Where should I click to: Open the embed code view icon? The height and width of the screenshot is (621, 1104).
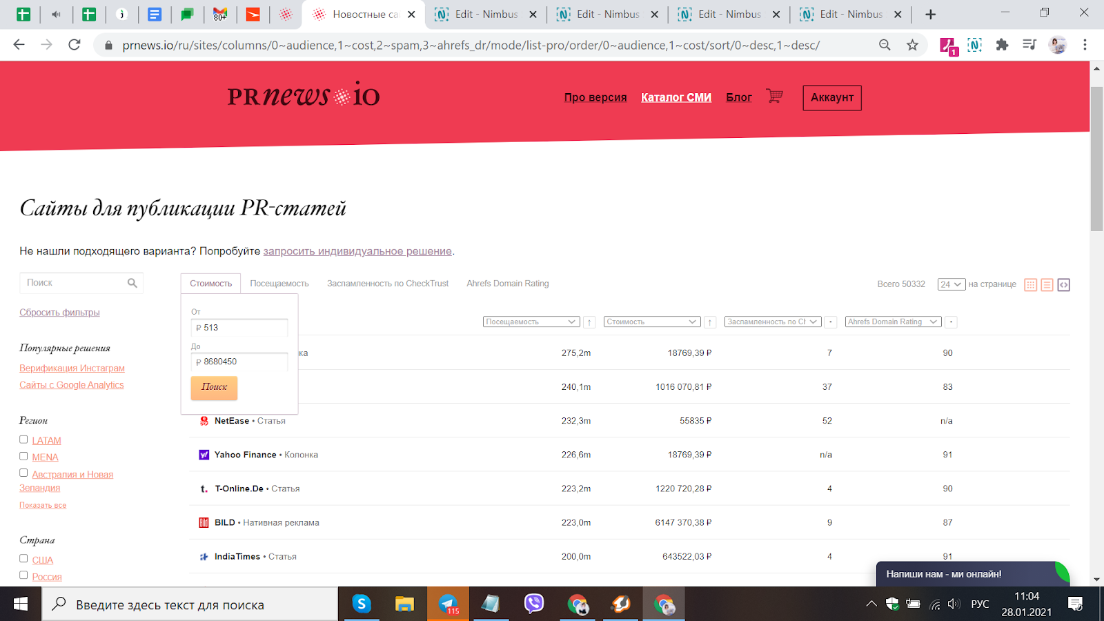pos(1064,285)
